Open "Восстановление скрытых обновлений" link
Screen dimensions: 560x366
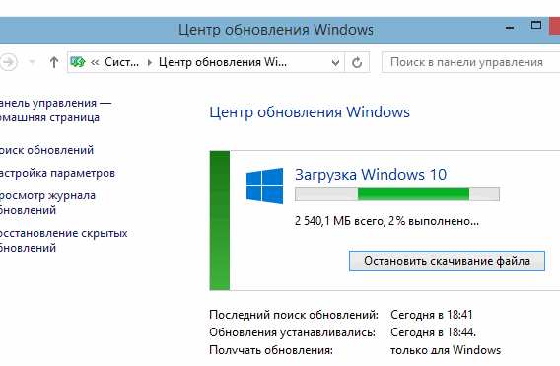pos(64,240)
